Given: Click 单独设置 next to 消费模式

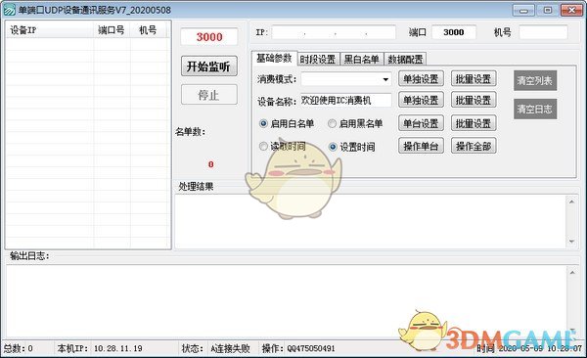Looking at the screenshot, I should click(421, 78).
